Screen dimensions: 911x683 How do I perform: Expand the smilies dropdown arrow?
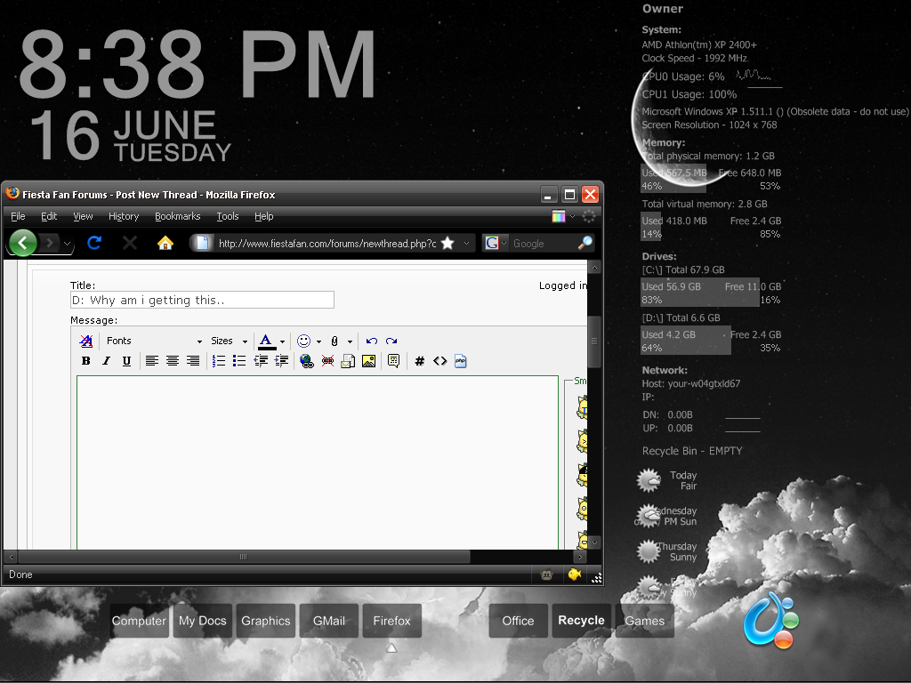(x=318, y=341)
